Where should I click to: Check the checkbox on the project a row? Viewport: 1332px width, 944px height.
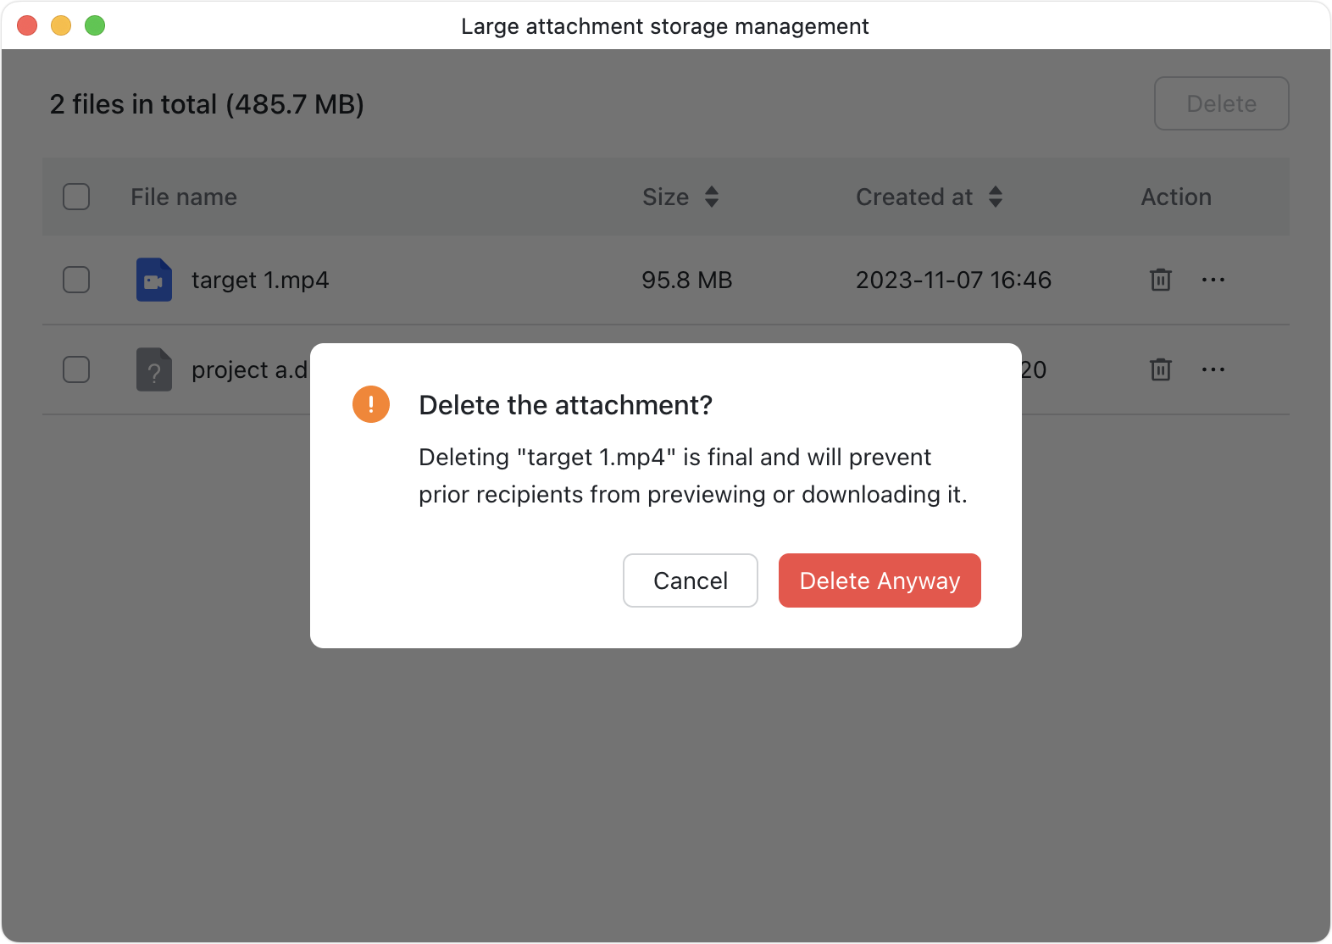point(75,369)
